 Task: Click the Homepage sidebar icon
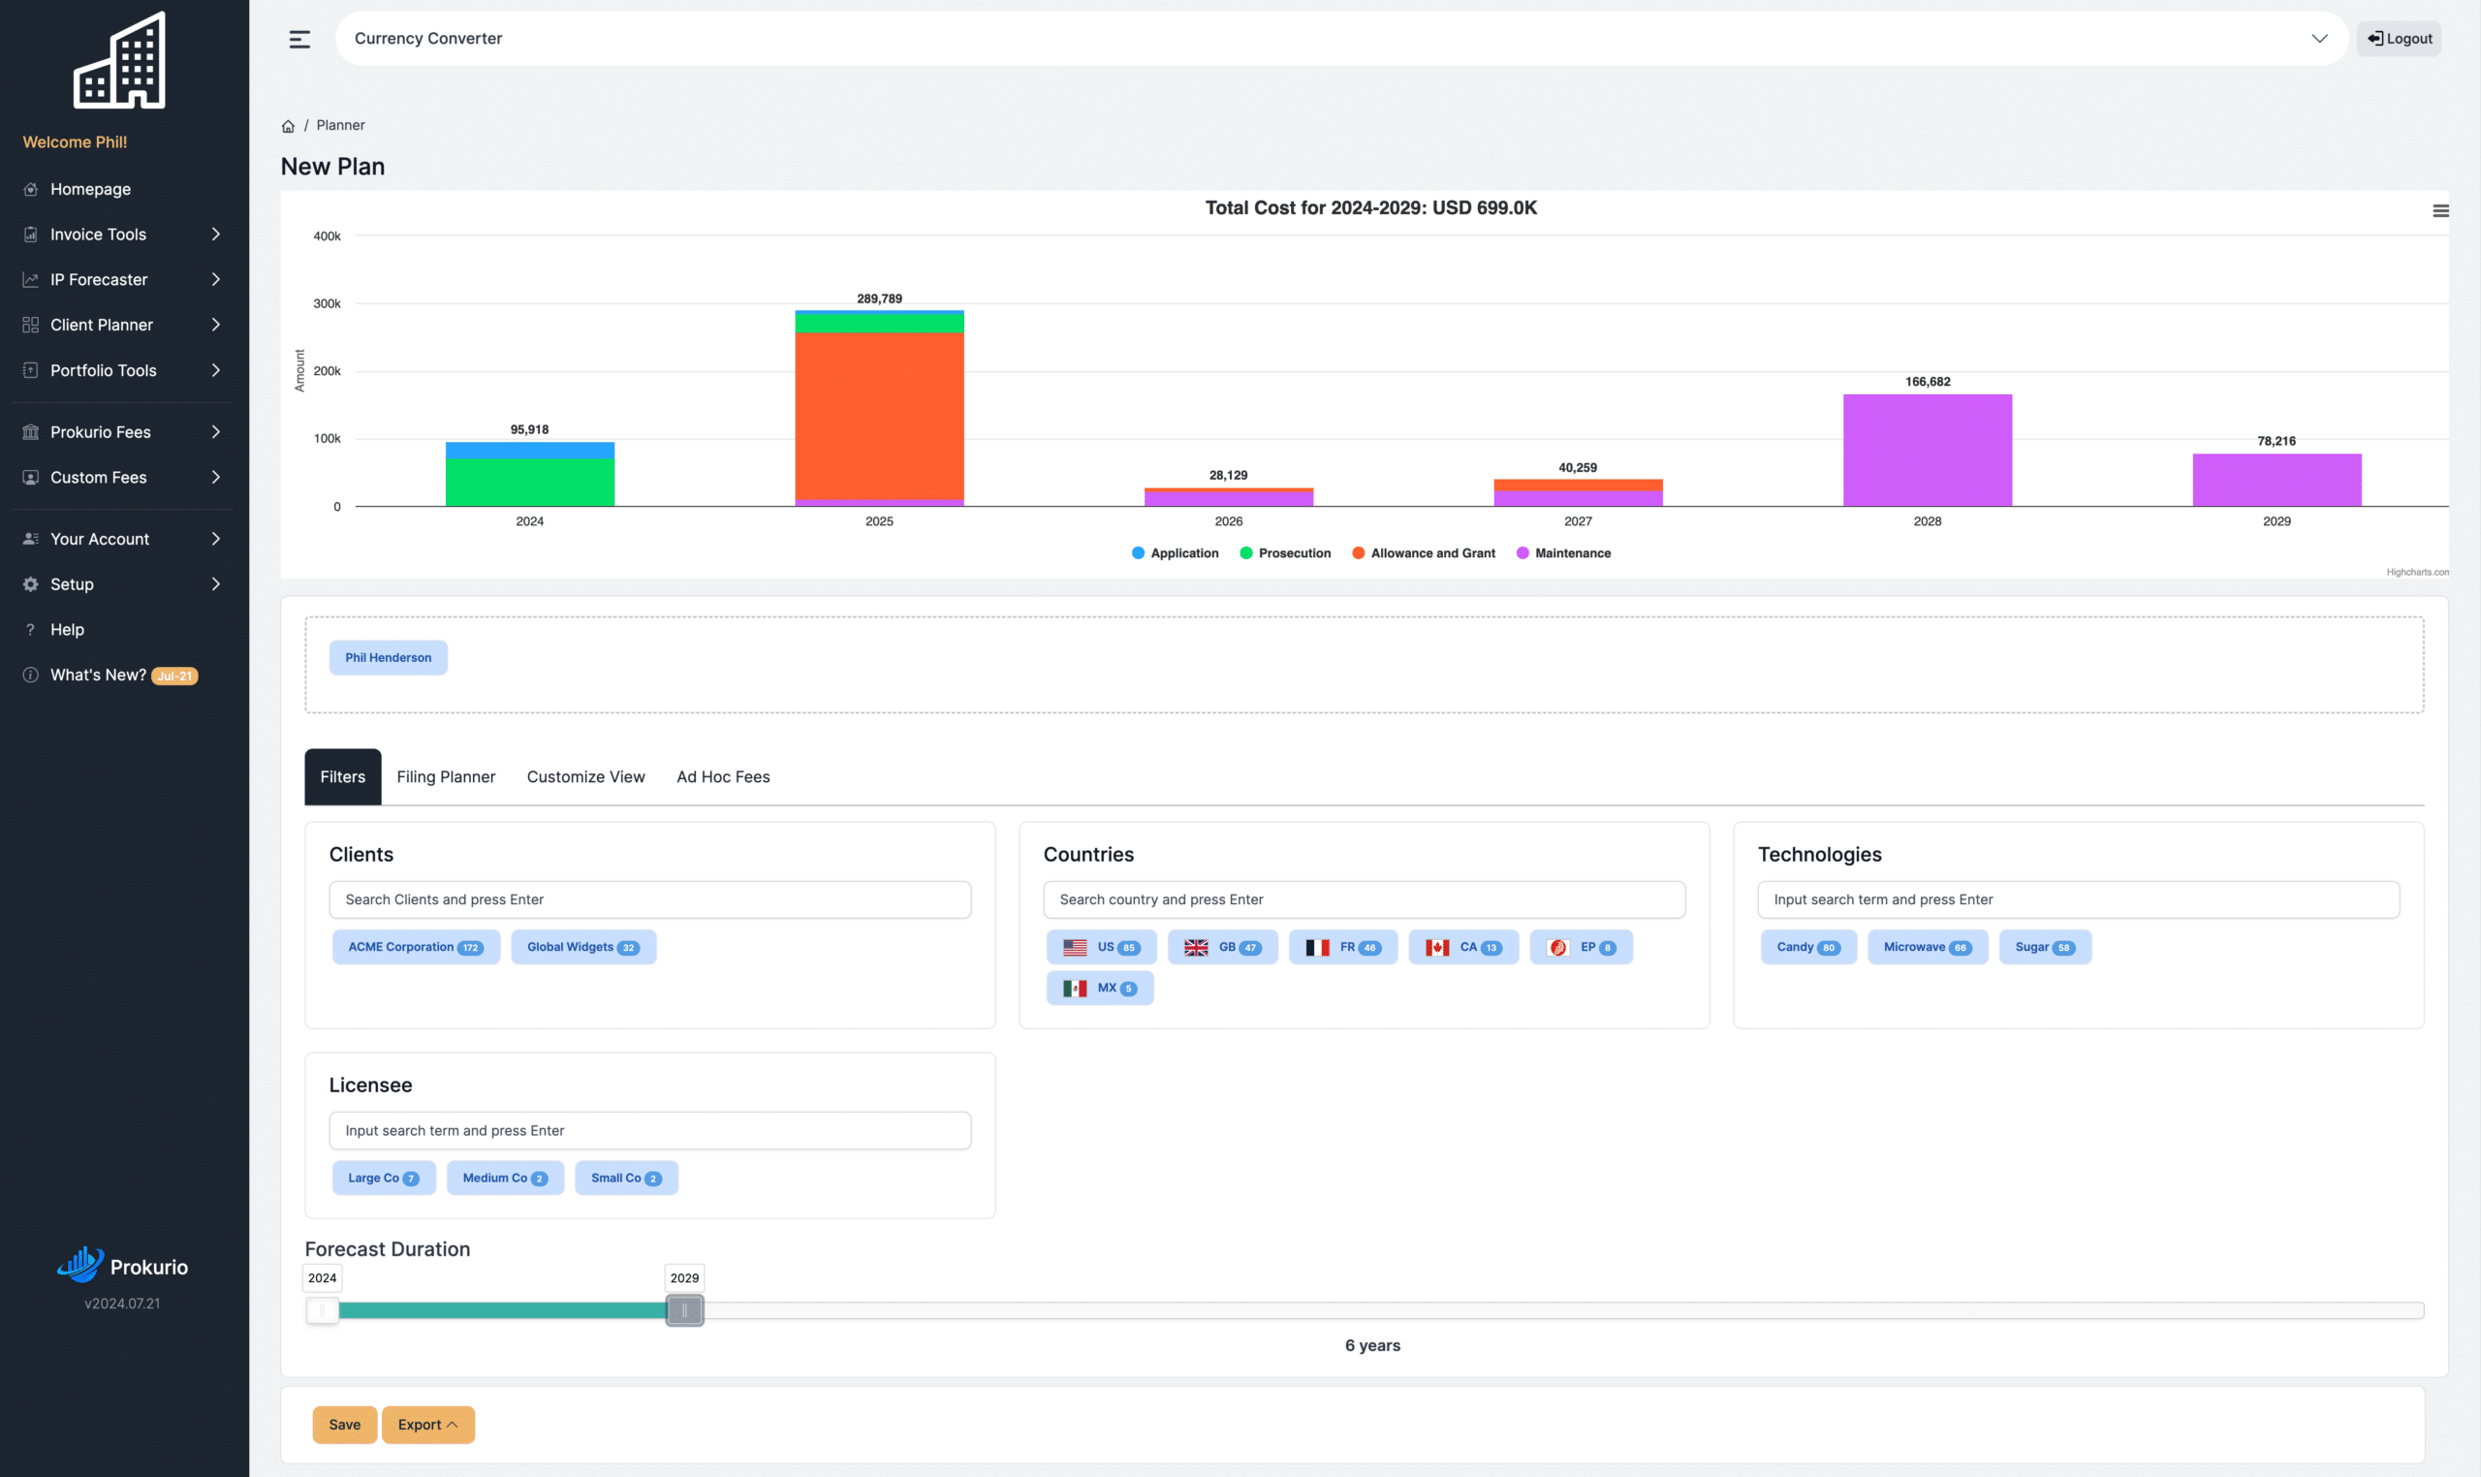(31, 189)
